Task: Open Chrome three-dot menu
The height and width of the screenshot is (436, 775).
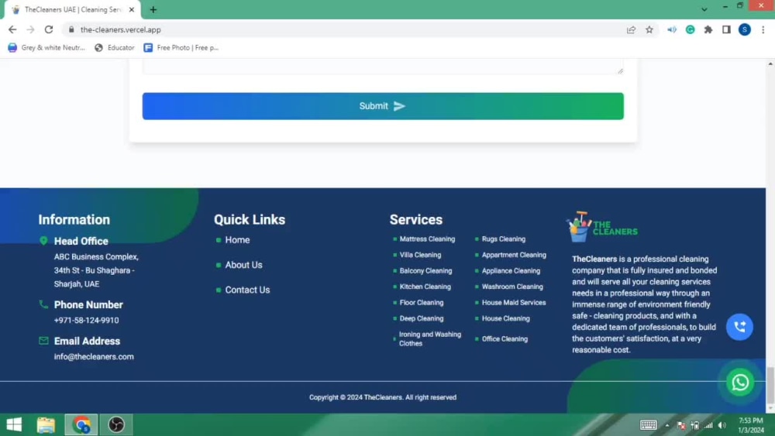Action: coord(763,29)
